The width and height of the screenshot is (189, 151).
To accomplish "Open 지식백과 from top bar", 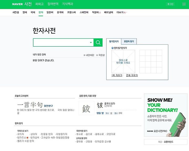I will tap(68, 4).
